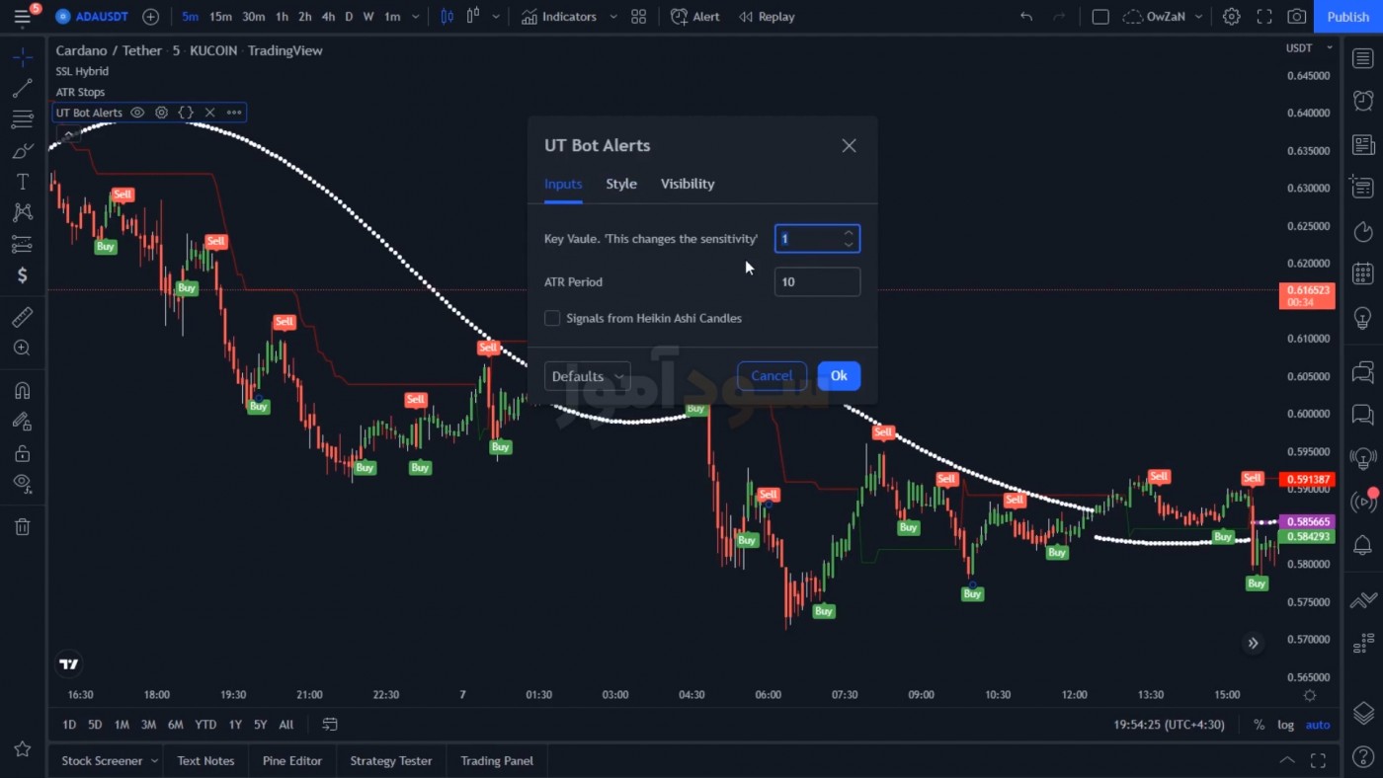Select the candlestick chart type icon

point(447,17)
